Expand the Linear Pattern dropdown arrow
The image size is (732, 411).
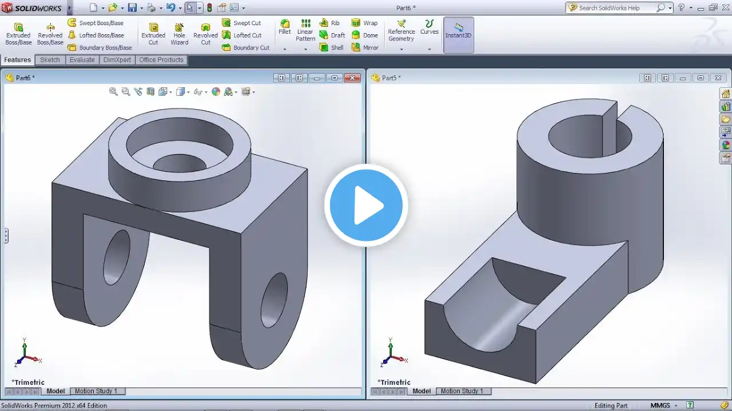305,49
